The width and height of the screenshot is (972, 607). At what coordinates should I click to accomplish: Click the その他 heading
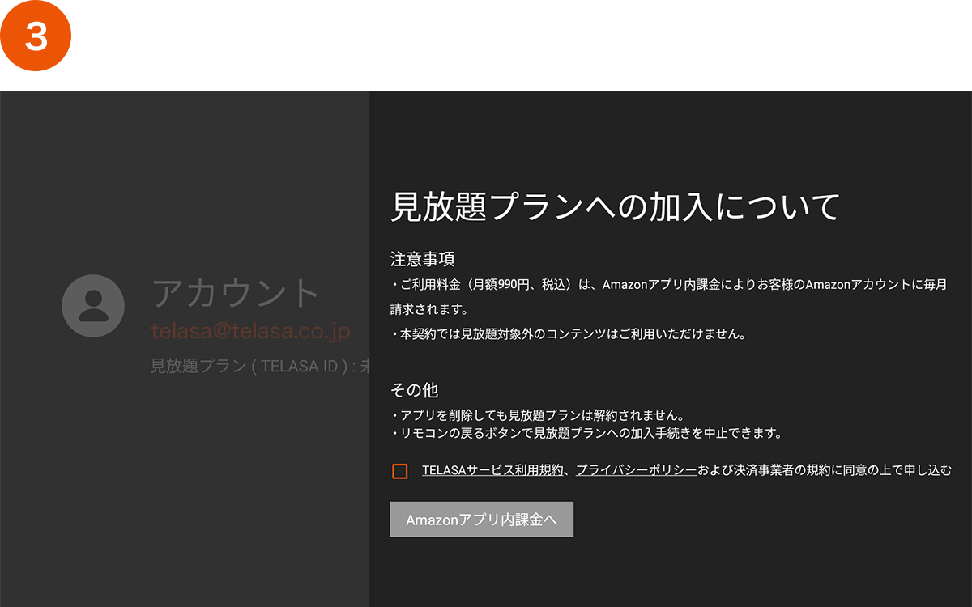(414, 390)
